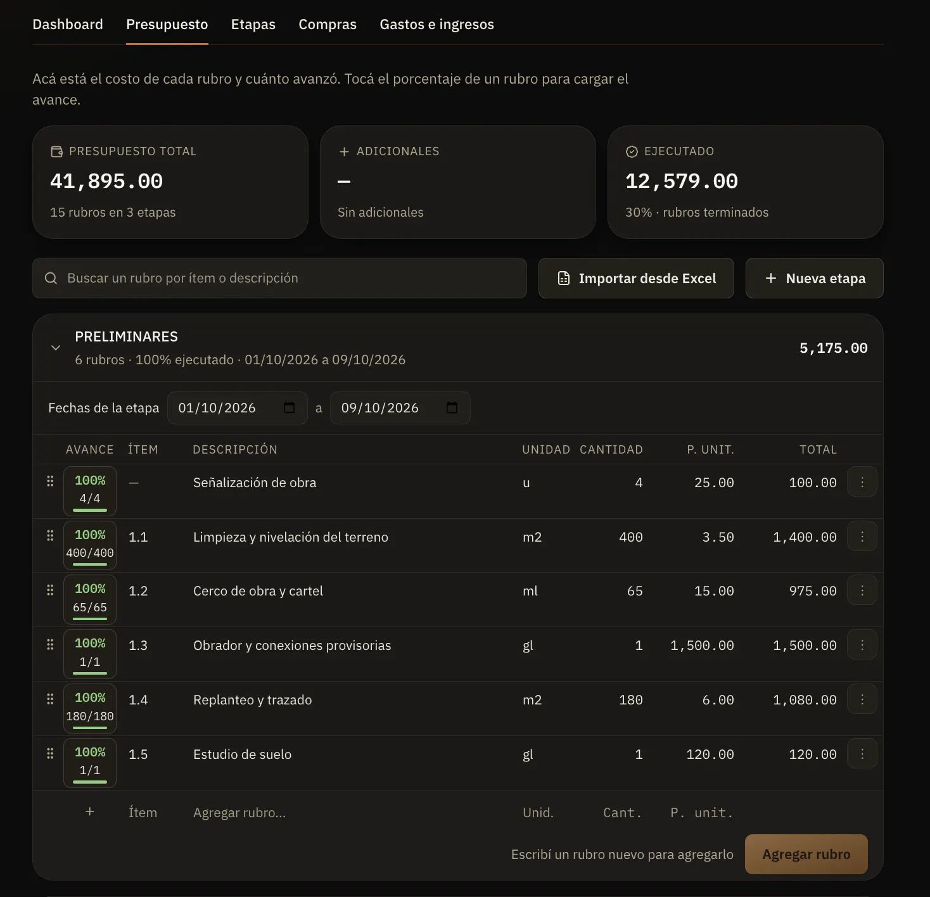
Task: Click the Ejecutado value 12,579.00
Action: (682, 181)
